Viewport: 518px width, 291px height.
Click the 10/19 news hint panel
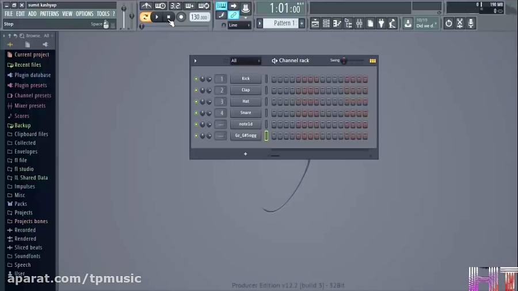pyautogui.click(x=426, y=24)
